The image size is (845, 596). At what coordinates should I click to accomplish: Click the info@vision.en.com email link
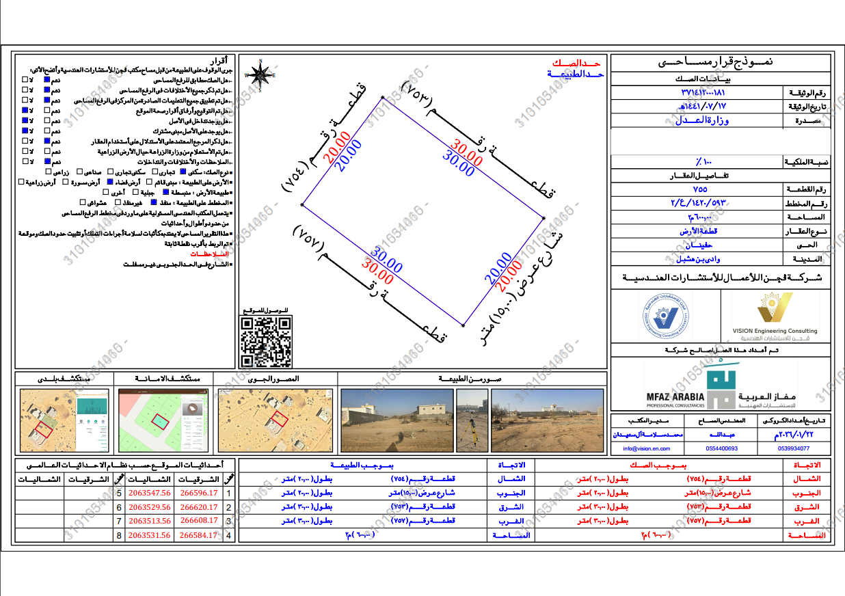(646, 448)
